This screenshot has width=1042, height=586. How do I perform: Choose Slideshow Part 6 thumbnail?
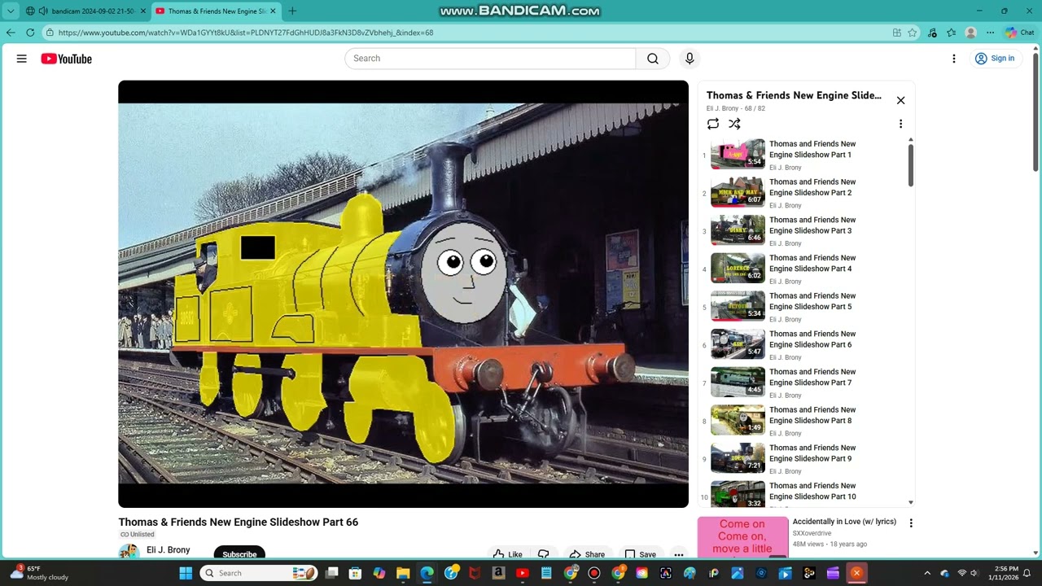(738, 343)
